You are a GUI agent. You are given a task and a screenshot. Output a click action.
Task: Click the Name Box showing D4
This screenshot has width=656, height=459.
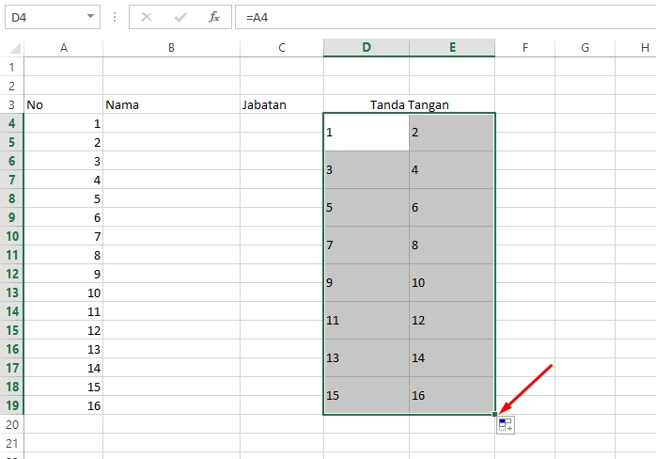(x=53, y=17)
